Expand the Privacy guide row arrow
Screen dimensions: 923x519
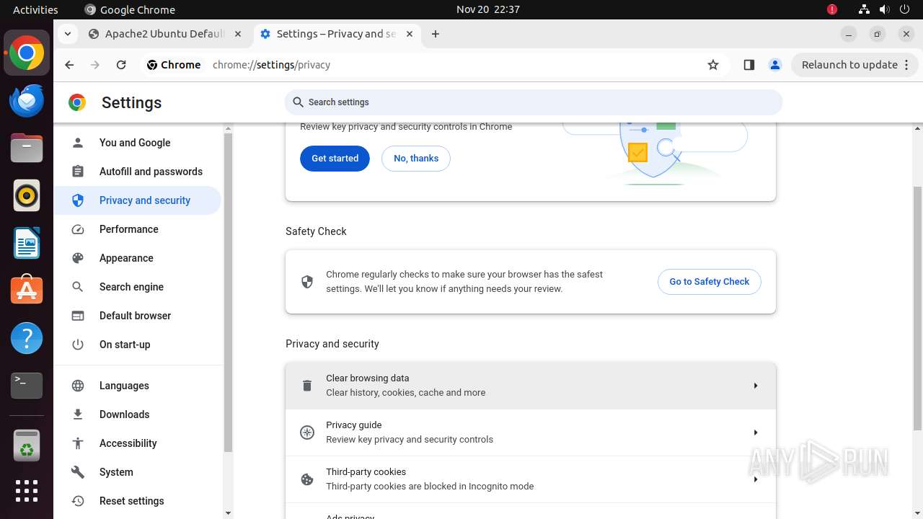[755, 432]
